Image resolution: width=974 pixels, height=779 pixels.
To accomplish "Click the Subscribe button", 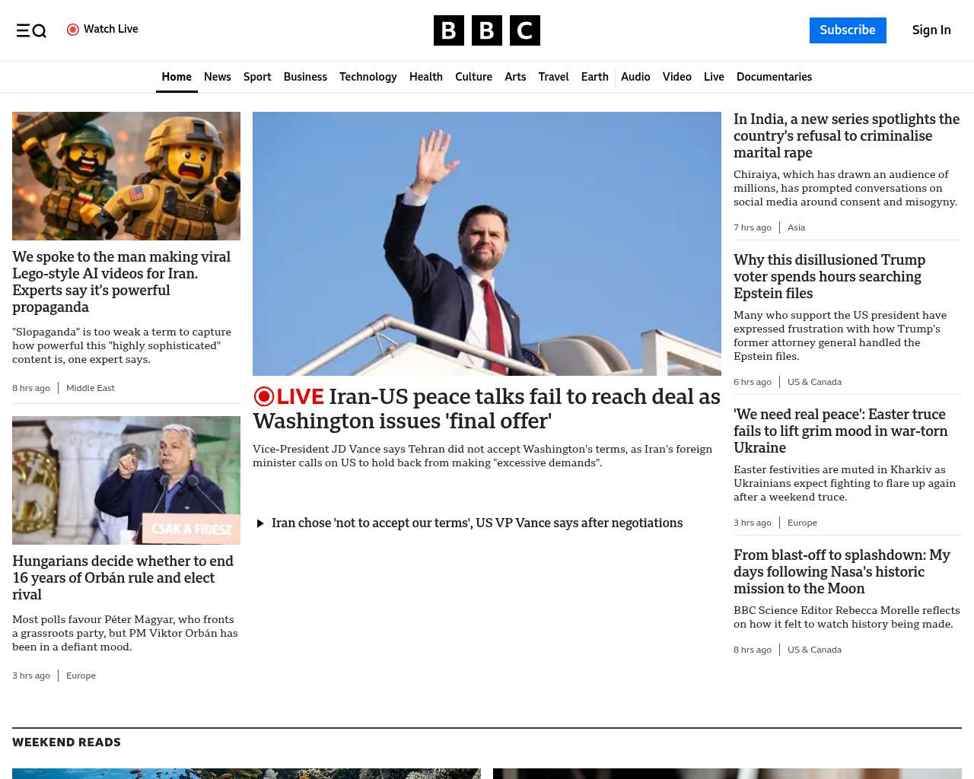I will (x=848, y=30).
